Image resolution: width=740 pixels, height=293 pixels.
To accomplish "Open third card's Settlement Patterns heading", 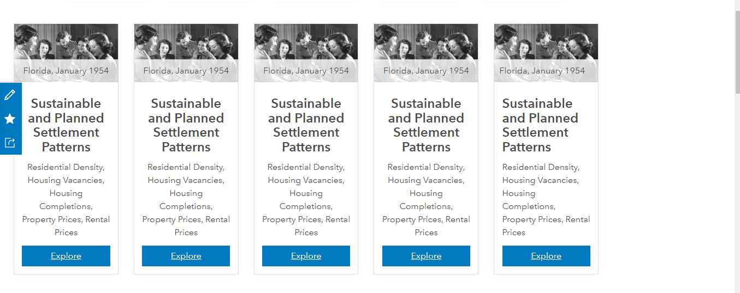I will [x=306, y=125].
